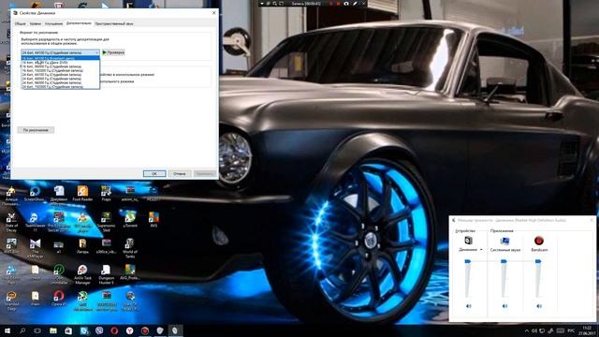Click the Отмена button
599x337 pixels.
pos(180,173)
